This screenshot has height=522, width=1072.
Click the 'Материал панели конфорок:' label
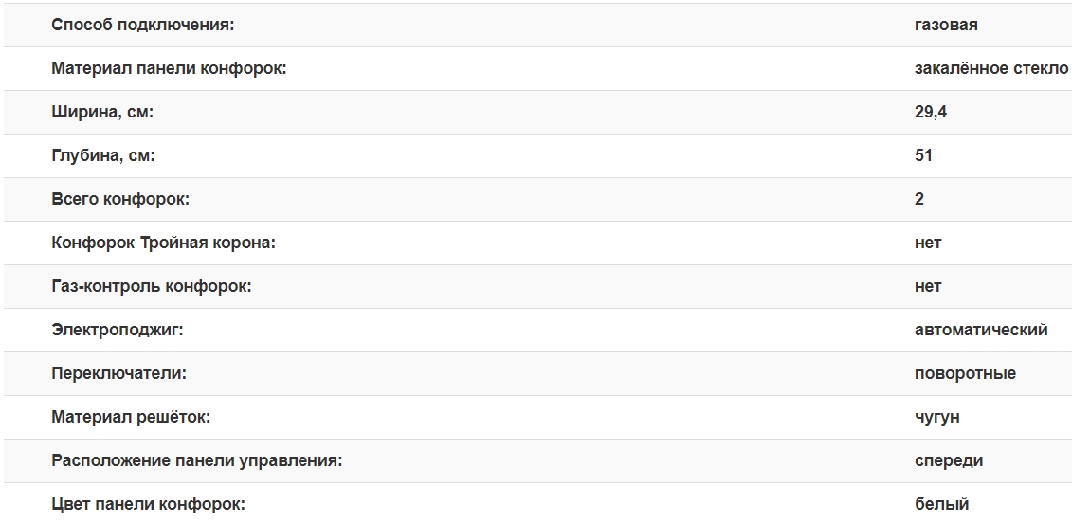coord(169,69)
